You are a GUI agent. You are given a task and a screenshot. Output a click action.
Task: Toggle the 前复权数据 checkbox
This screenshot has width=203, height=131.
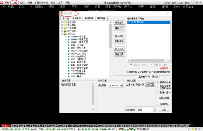pyautogui.click(x=158, y=82)
